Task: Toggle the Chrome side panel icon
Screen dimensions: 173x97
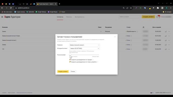Action: pyautogui.click(x=162, y=8)
